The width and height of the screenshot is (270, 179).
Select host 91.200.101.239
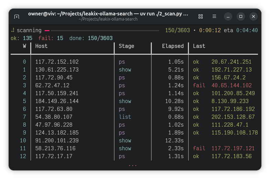[x=57, y=141]
